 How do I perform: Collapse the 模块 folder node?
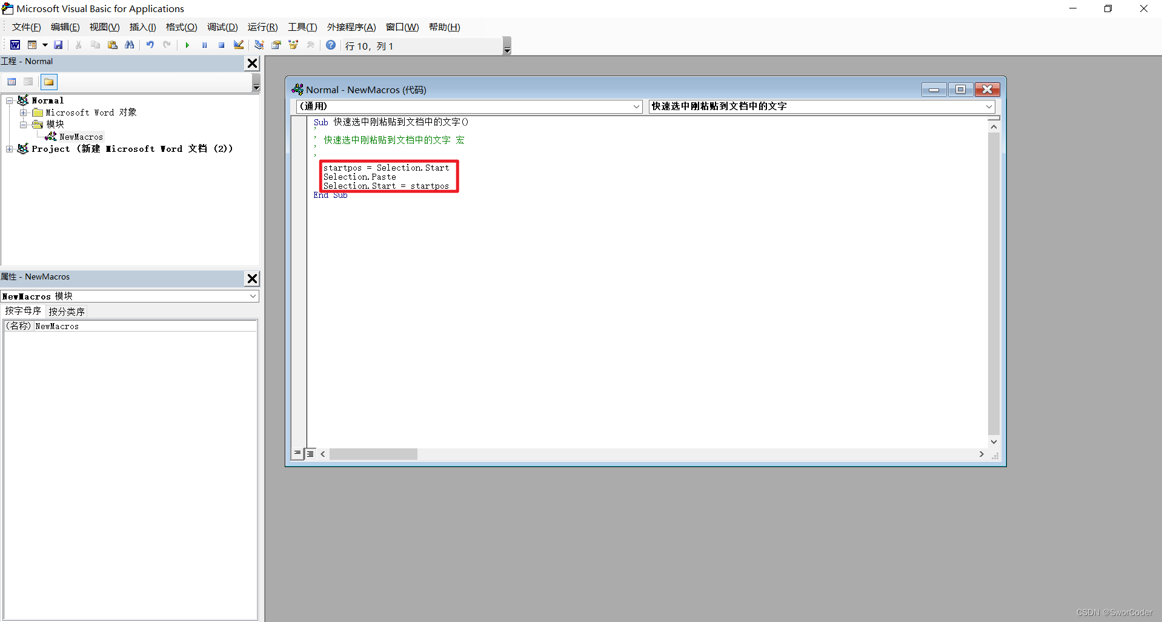pyautogui.click(x=24, y=125)
